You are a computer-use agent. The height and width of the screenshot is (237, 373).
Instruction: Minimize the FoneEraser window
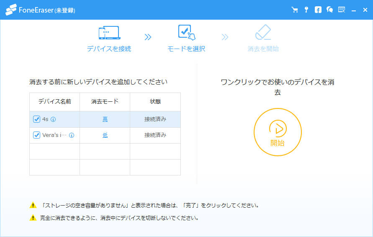click(354, 10)
